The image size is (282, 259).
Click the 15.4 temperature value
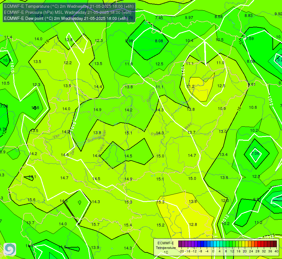128,225
